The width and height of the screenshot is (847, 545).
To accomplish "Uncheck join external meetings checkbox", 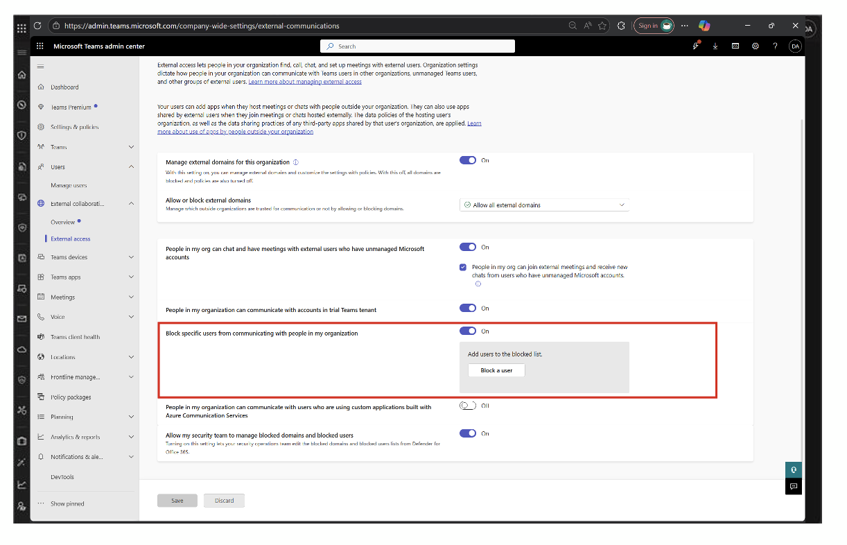I will click(463, 267).
